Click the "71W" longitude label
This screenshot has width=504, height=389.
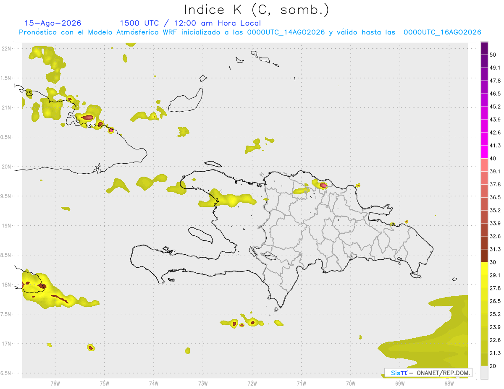pos(301,383)
